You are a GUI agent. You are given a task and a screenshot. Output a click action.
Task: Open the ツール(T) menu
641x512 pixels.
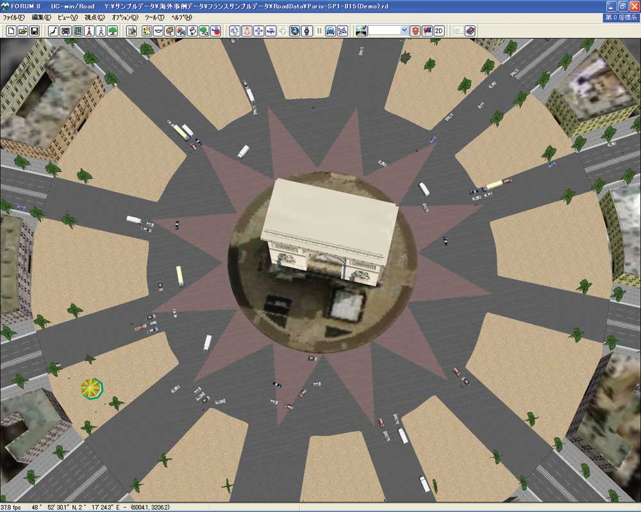coord(154,17)
